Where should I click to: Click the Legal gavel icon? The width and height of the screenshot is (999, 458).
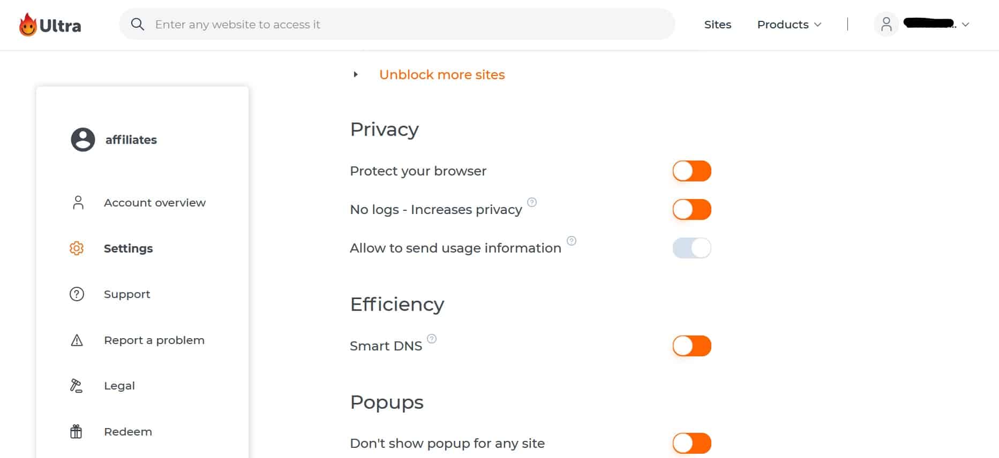coord(76,386)
